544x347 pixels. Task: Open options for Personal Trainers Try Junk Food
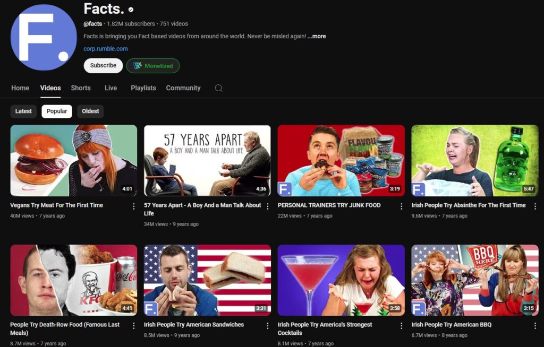402,206
